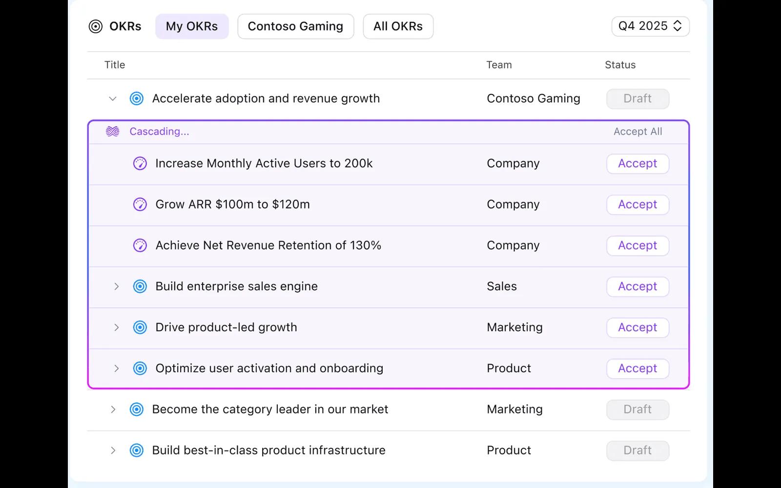
Task: Click the gauge icon for Net Revenue Retention
Action: tap(140, 245)
